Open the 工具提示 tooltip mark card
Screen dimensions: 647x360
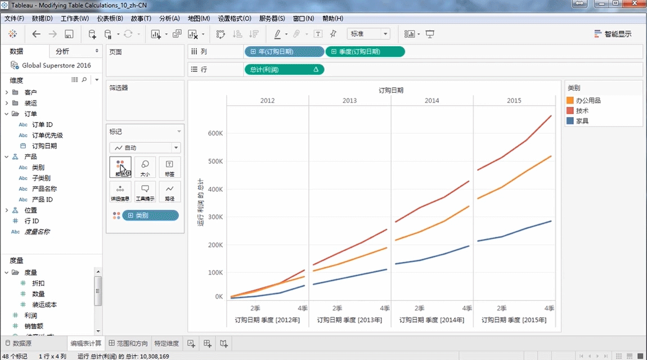(x=145, y=191)
